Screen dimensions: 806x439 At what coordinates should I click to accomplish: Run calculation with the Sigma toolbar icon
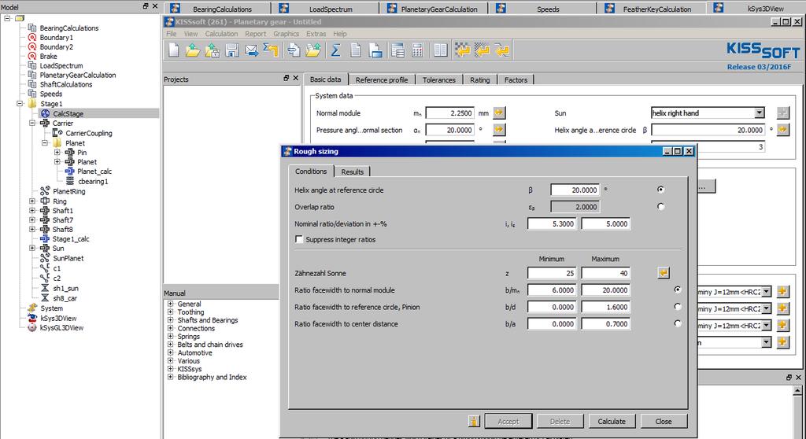[x=335, y=50]
